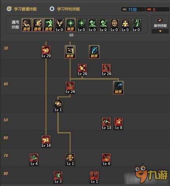Select the Lv 4 green skill at level 70
The width and height of the screenshot is (170, 186).
click(34, 159)
